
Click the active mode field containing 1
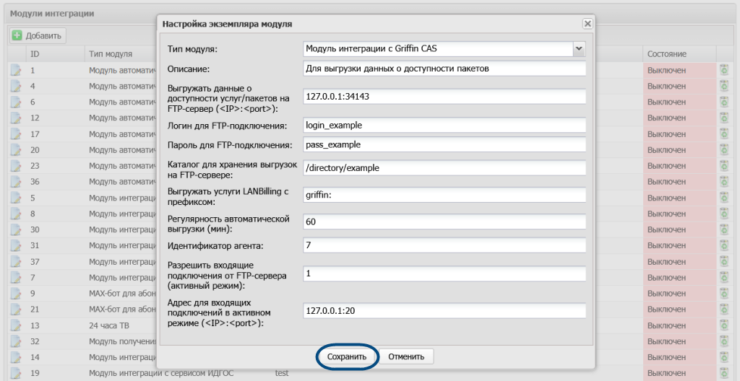click(444, 273)
